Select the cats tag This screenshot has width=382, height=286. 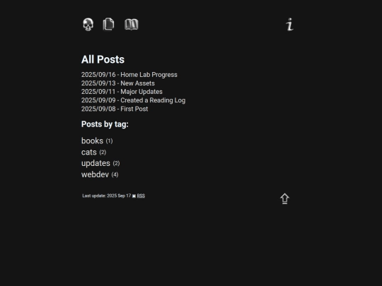point(89,152)
